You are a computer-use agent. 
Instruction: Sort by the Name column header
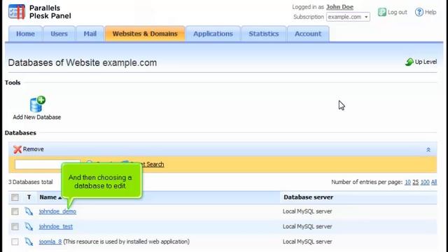click(50, 197)
